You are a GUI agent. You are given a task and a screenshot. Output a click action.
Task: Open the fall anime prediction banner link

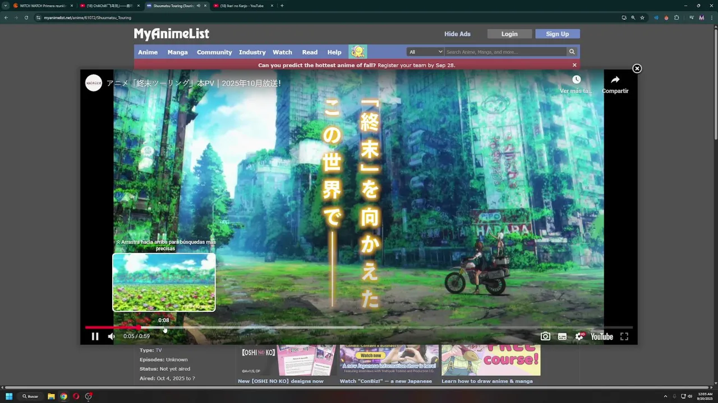pyautogui.click(x=357, y=65)
